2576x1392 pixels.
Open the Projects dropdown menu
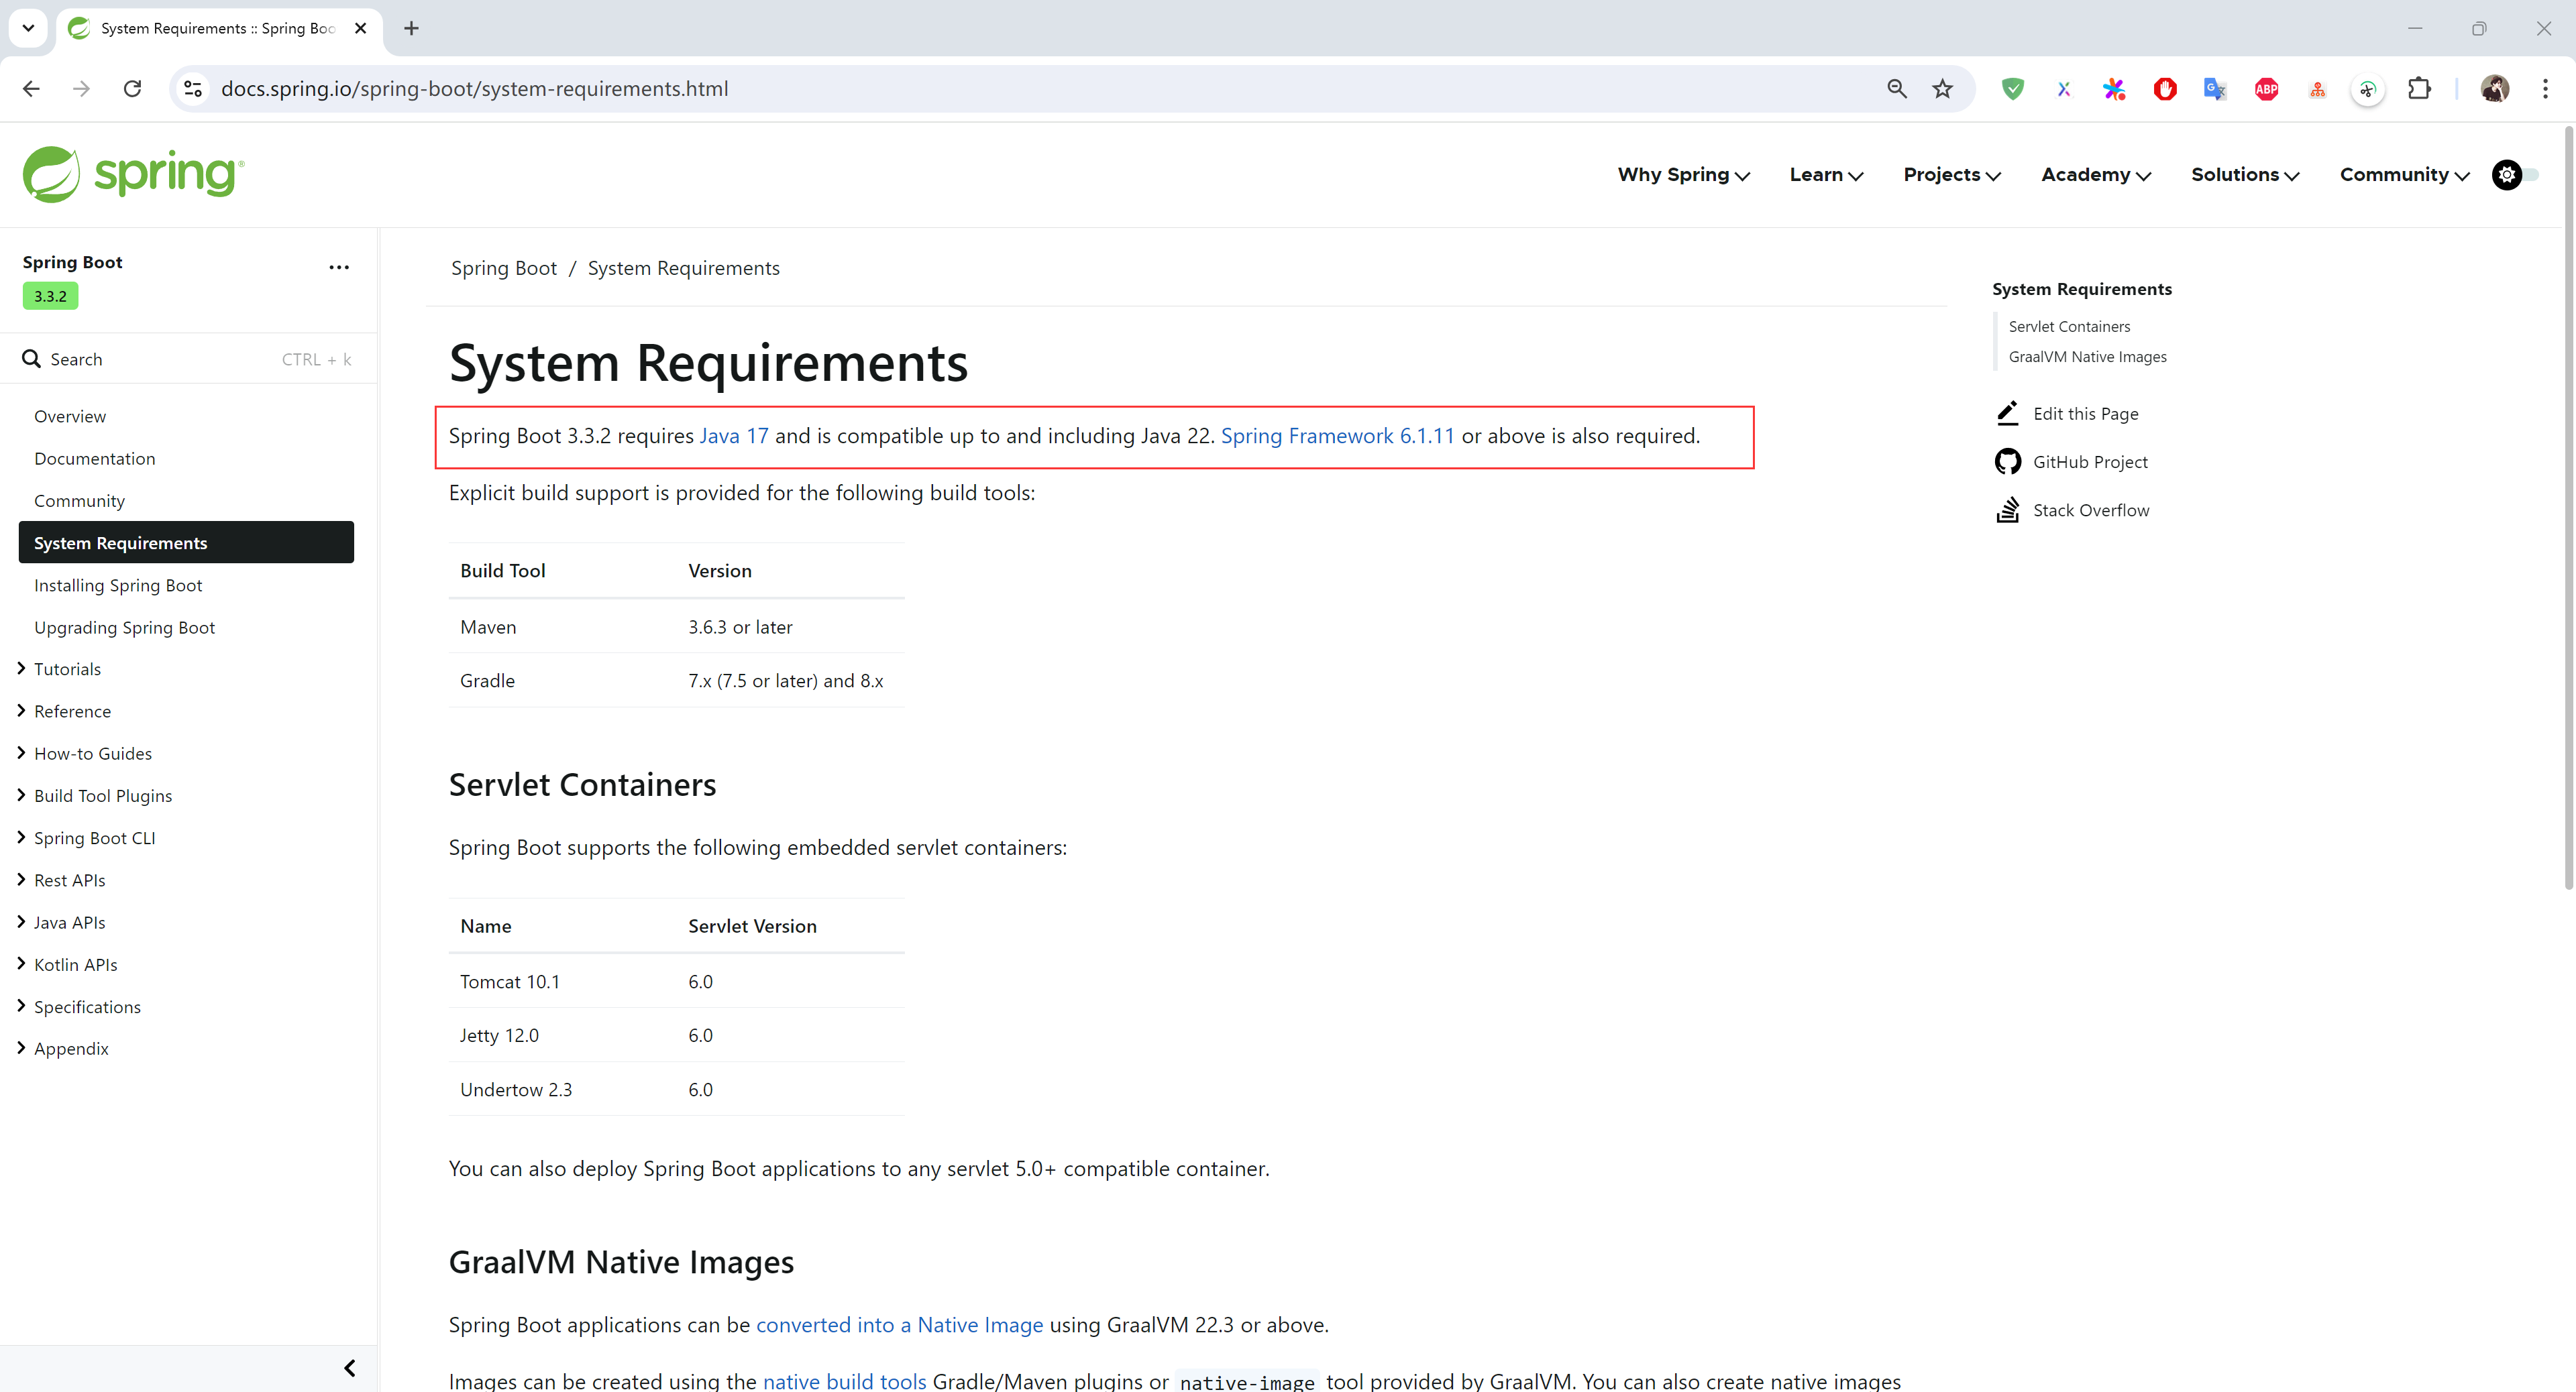coord(1951,175)
